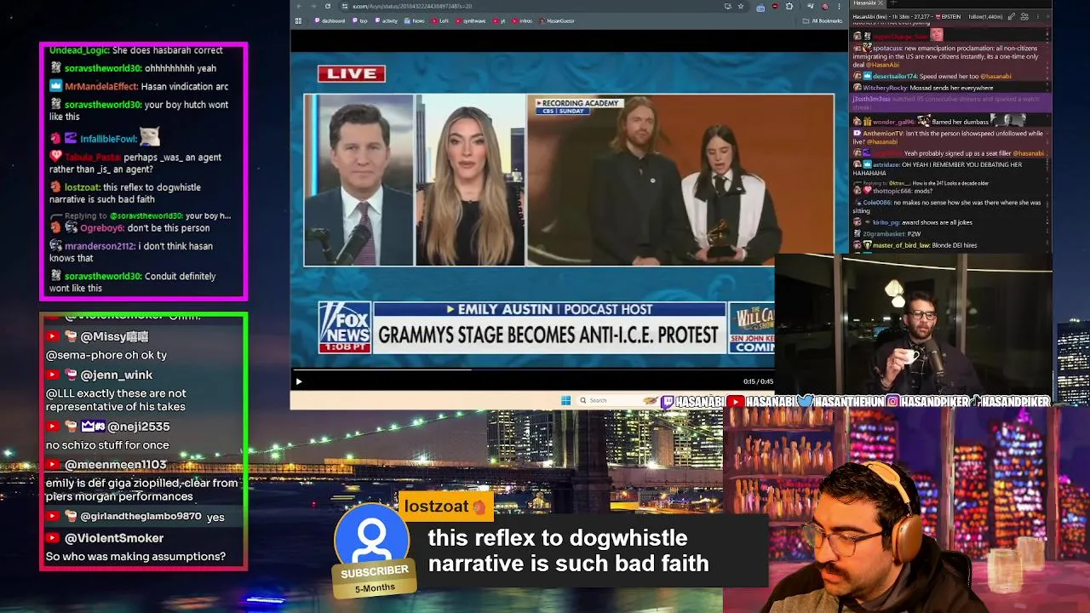Open the top bookmark
The width and height of the screenshot is (1090, 613).
(x=360, y=20)
